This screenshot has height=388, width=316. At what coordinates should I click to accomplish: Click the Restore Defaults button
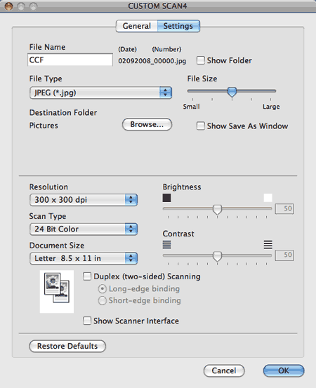point(67,346)
